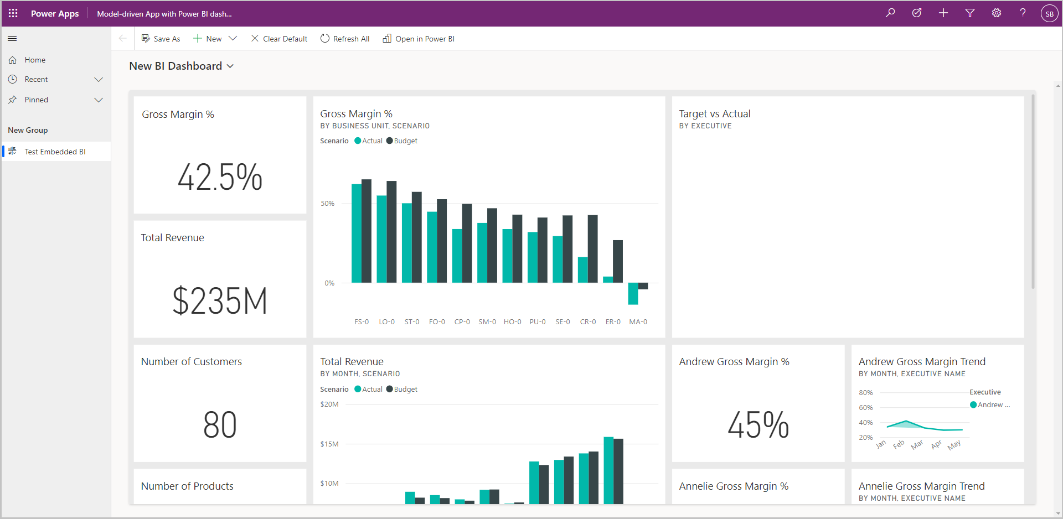Open the task flow target icon
The image size is (1063, 519).
point(917,13)
